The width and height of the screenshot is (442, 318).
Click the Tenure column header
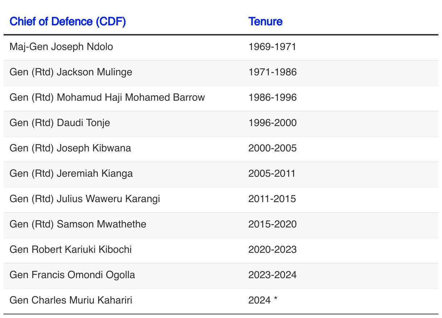(x=265, y=22)
